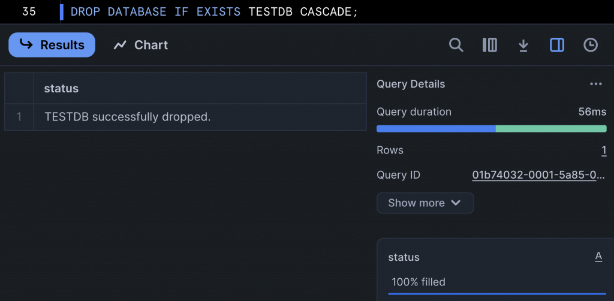The width and height of the screenshot is (614, 301).
Task: Toggle the query details side panel icon
Action: (x=557, y=45)
